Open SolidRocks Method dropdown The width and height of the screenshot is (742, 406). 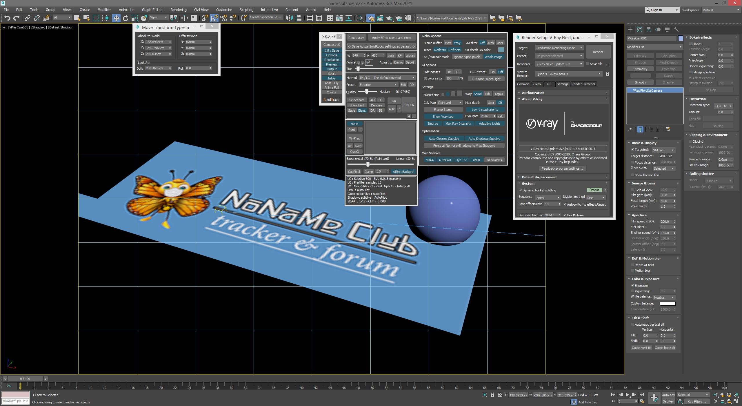pos(387,77)
